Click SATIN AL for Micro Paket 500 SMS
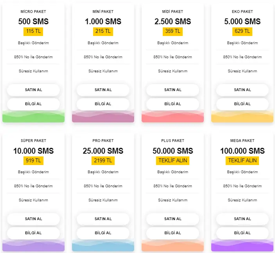The width and height of the screenshot is (275, 253). [x=33, y=90]
